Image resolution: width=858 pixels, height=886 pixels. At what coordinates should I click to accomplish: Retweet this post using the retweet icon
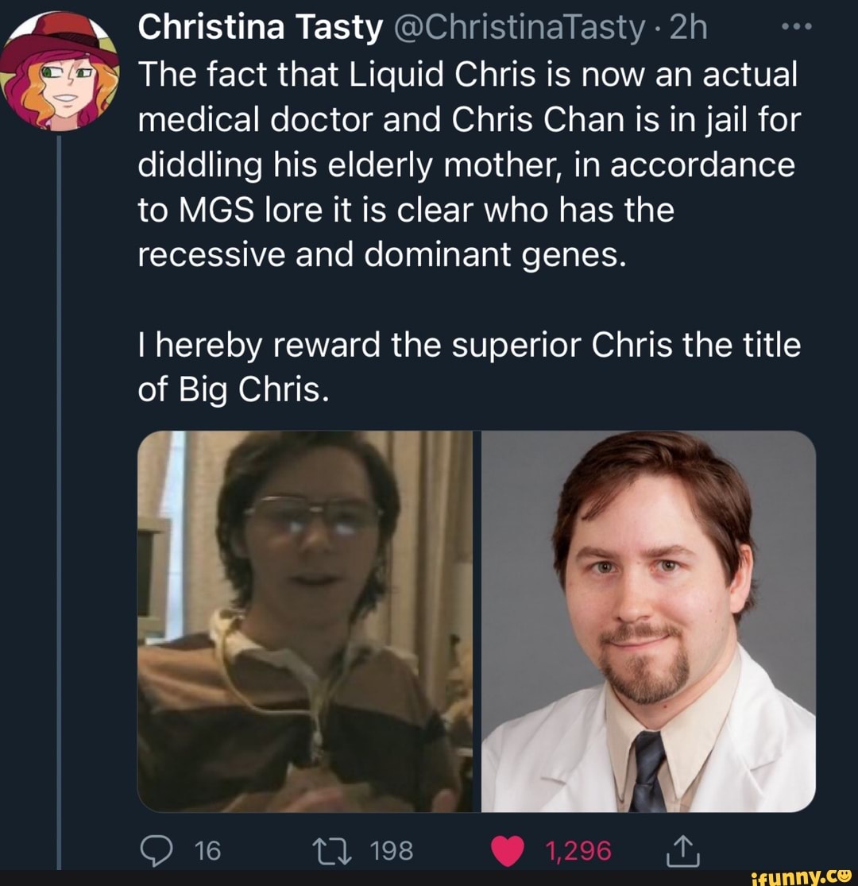pyautogui.click(x=343, y=851)
